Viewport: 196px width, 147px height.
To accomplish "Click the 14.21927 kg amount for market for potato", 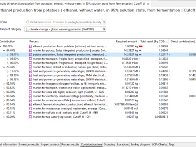I will point(131,50).
